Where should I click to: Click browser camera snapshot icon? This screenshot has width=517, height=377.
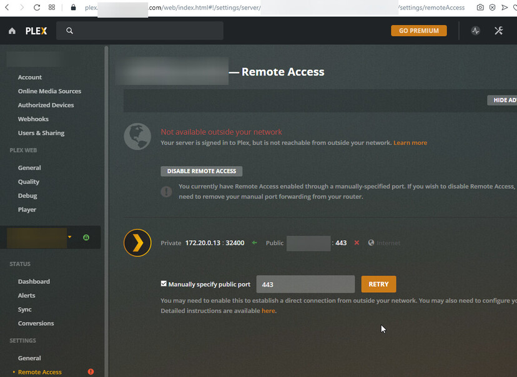(480, 7)
